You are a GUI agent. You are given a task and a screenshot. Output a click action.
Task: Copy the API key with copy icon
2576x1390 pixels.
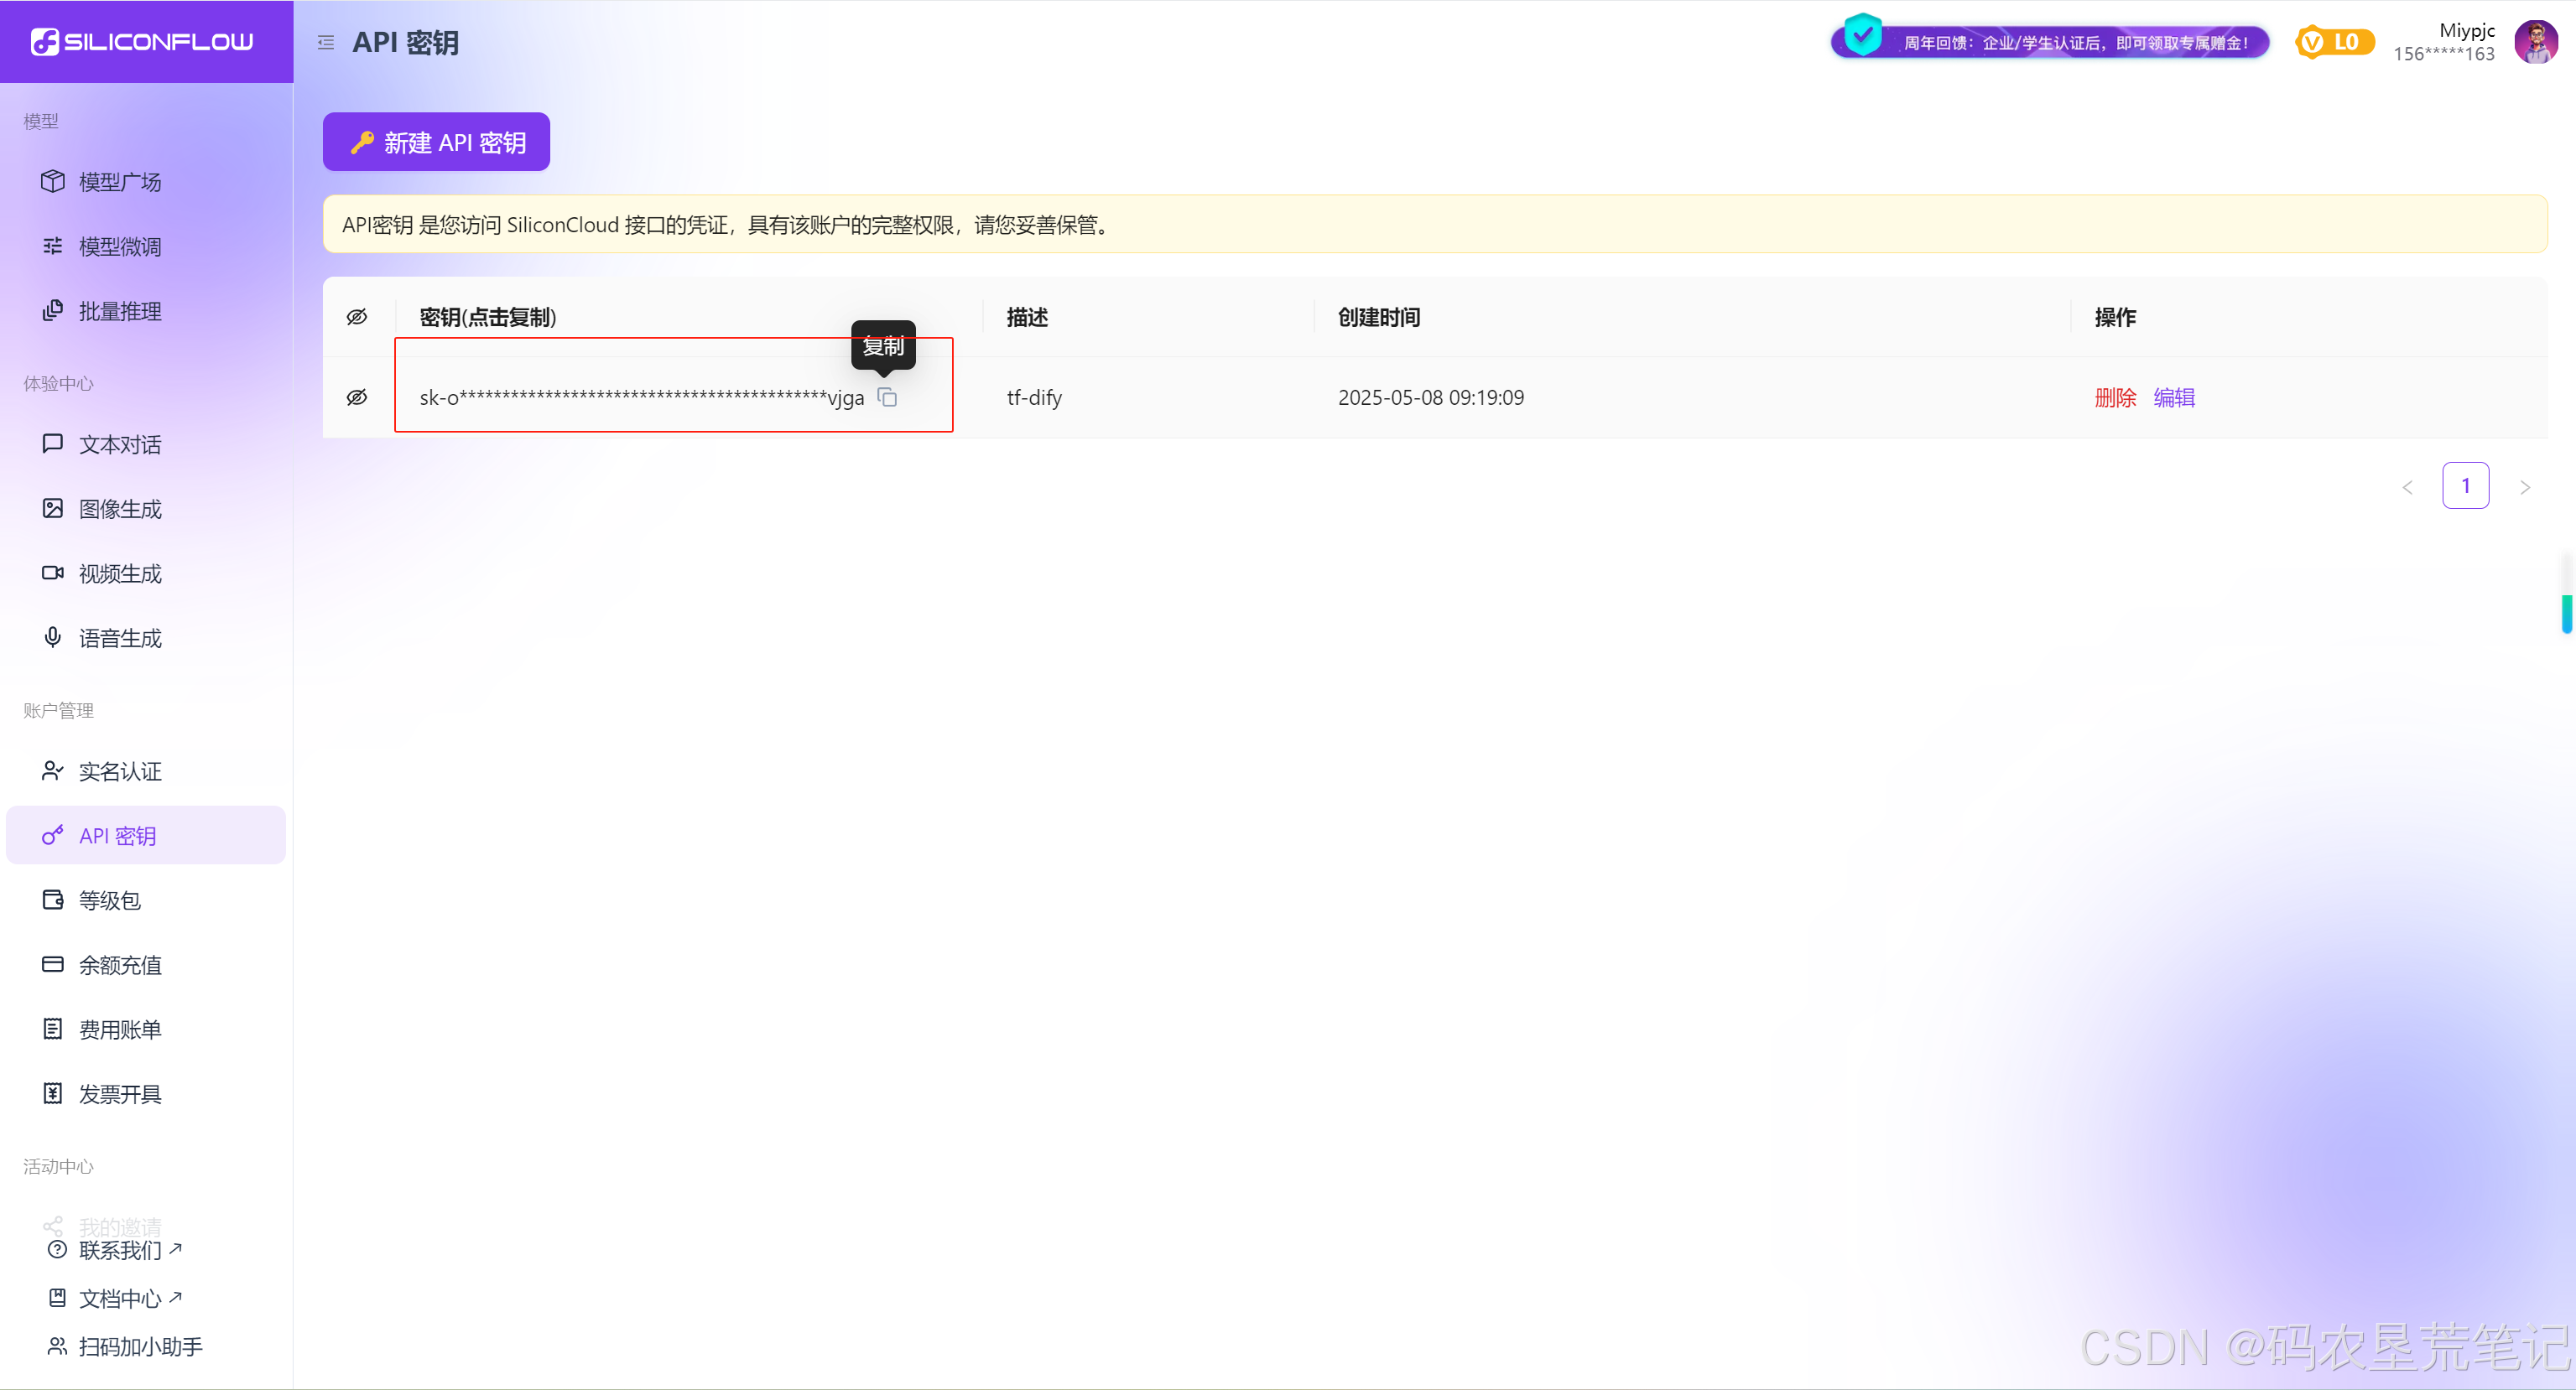887,397
